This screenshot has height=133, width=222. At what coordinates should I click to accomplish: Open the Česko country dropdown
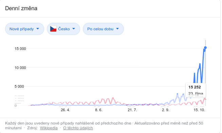(x=63, y=29)
